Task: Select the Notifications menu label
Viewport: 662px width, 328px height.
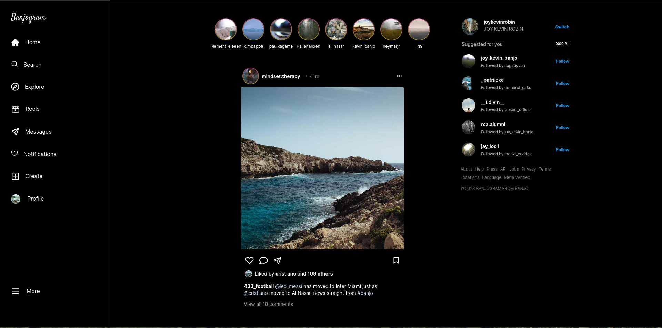Action: pos(40,154)
